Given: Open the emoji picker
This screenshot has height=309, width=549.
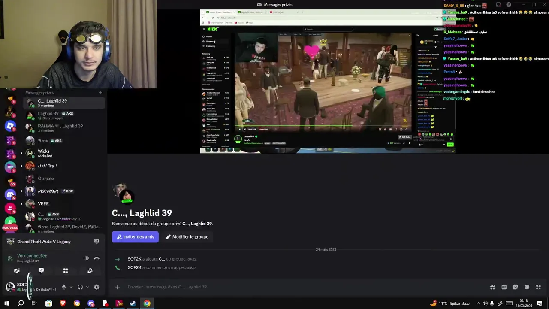Looking at the screenshot, I should click(527, 287).
